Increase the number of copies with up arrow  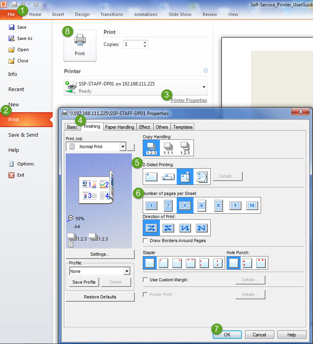145,42
